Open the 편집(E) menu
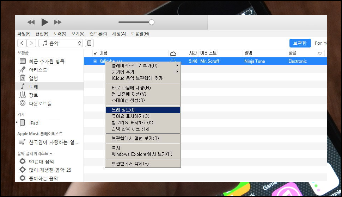This screenshot has width=342, height=197. pos(42,34)
